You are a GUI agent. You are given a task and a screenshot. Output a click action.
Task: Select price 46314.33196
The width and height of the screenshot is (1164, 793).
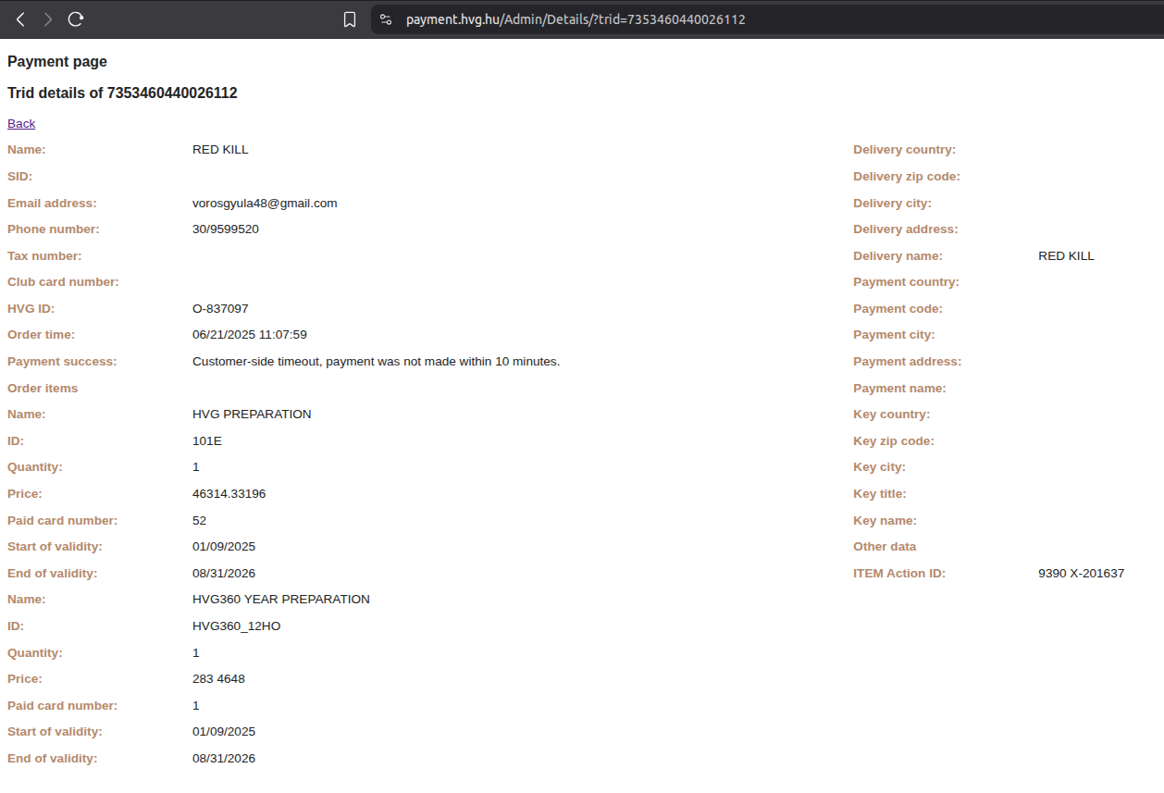pyautogui.click(x=229, y=494)
